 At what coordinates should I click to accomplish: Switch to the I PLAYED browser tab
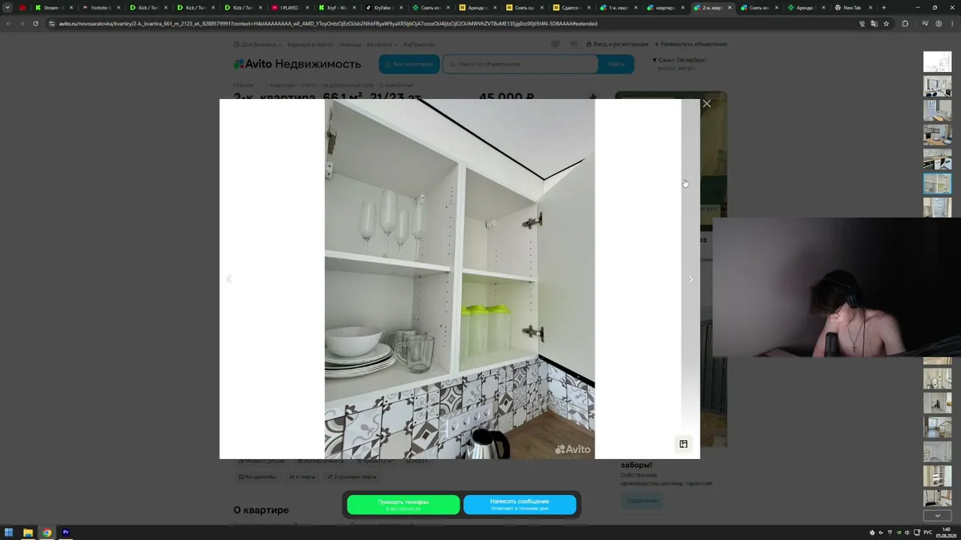[289, 7]
